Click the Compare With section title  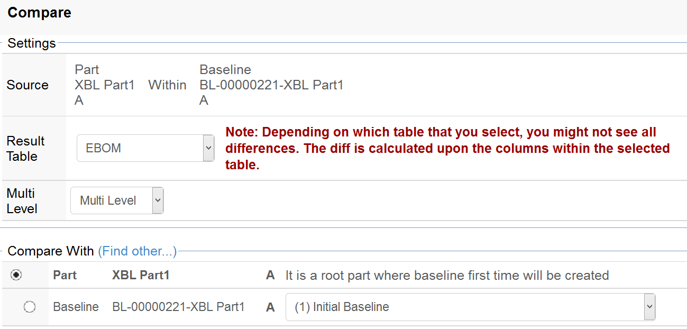[x=50, y=251]
